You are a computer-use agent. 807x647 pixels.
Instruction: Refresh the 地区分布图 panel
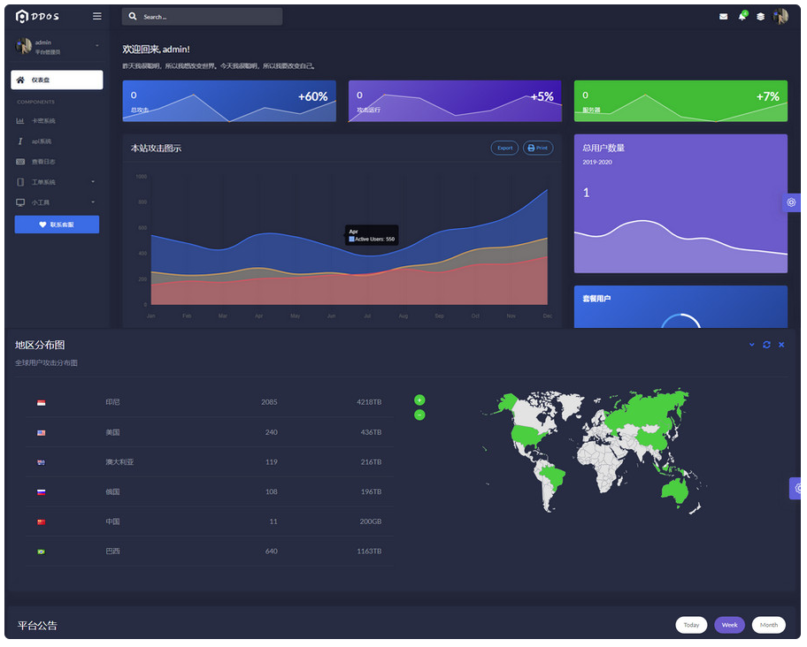click(x=766, y=345)
